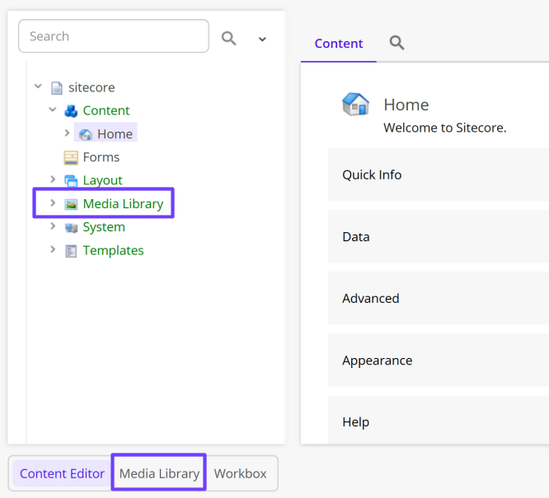The image size is (549, 498).
Task: Open the Media Library bottom tab
Action: (159, 473)
